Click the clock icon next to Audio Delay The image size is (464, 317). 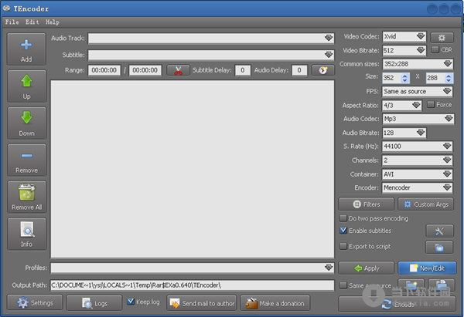[x=322, y=70]
